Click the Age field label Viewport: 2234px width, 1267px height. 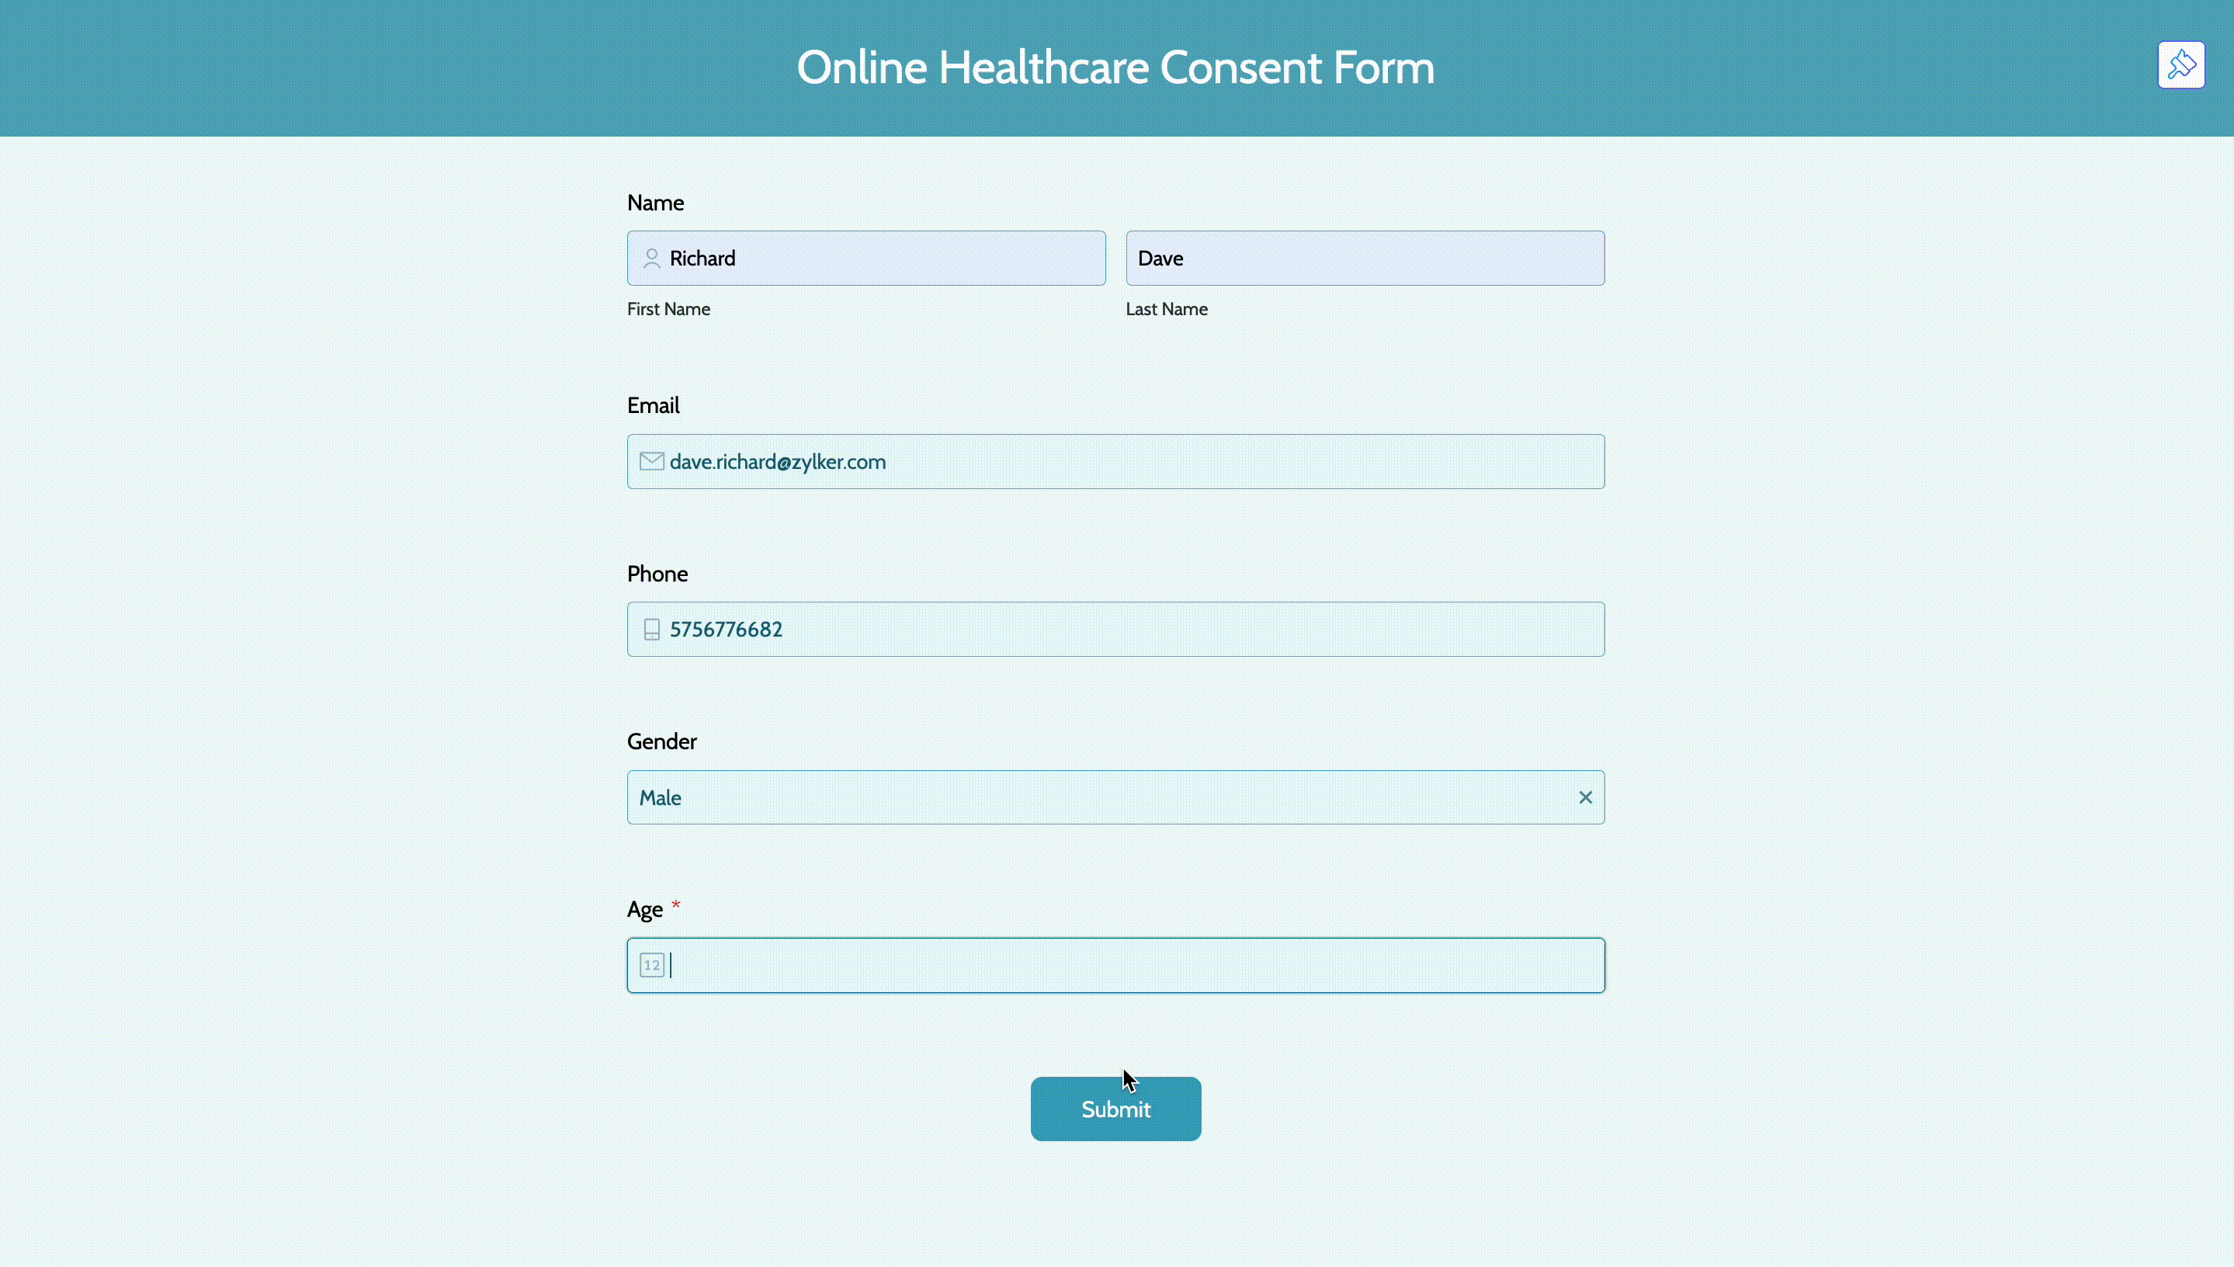tap(644, 909)
